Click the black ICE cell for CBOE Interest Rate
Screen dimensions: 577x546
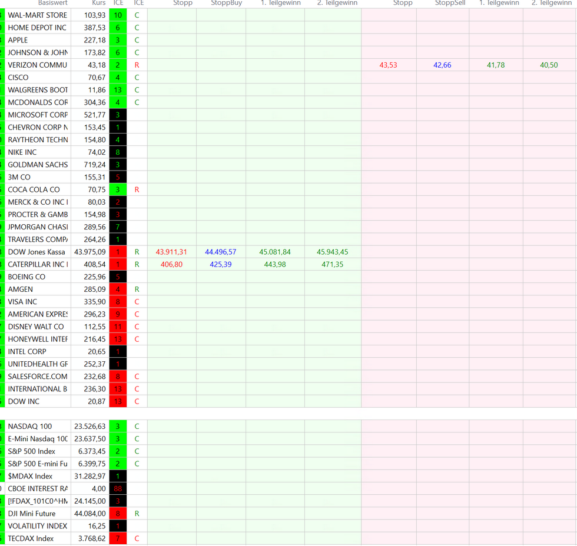118,489
